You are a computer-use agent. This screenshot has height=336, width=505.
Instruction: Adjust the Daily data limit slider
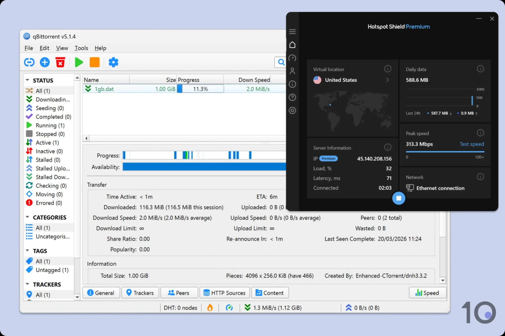473,100
